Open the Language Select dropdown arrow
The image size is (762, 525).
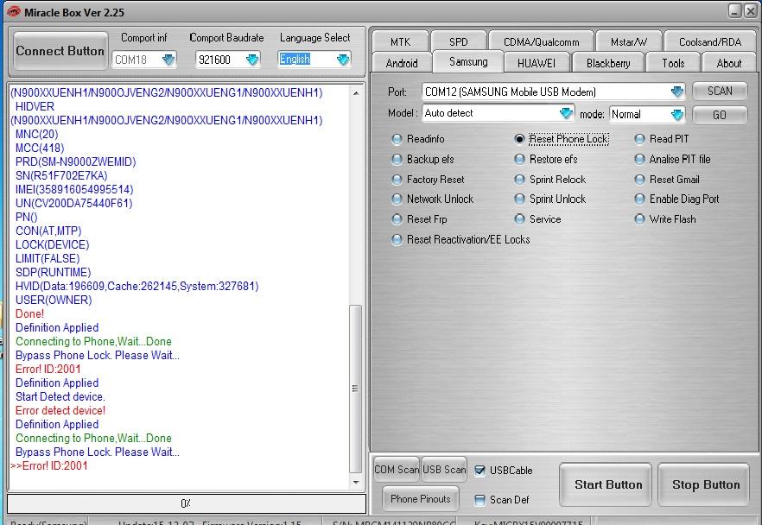(x=343, y=60)
